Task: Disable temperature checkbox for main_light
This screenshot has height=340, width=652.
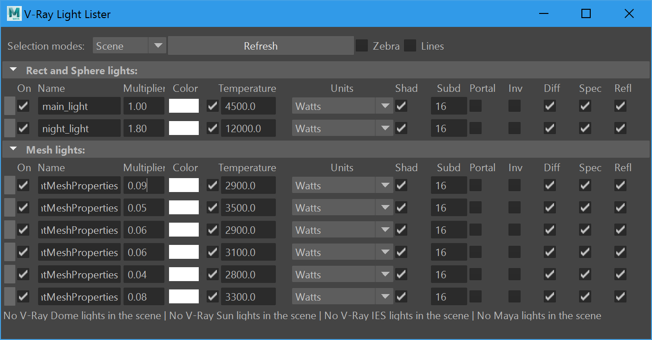Action: pos(213,106)
